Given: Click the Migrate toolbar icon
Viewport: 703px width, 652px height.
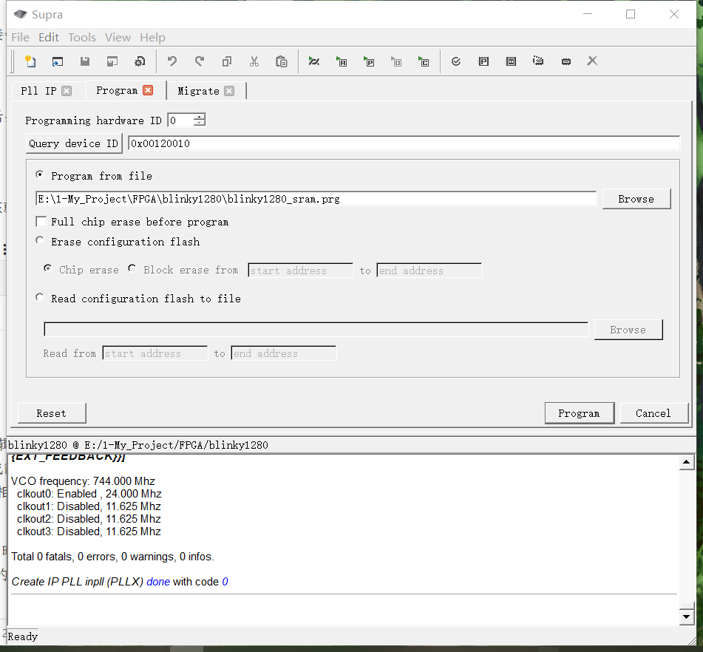Looking at the screenshot, I should click(538, 61).
